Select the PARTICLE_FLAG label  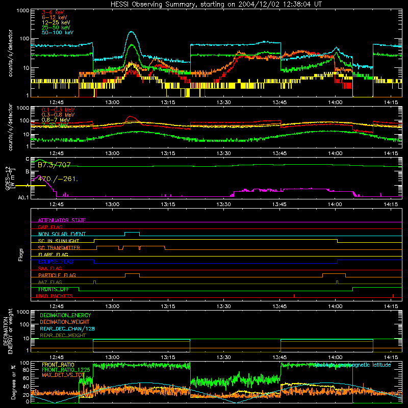[57, 275]
